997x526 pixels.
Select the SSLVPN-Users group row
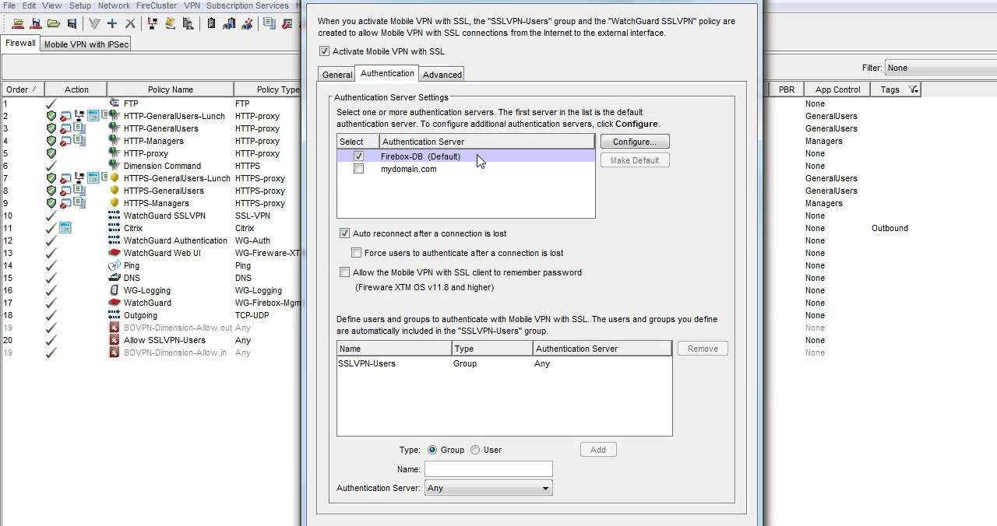(x=504, y=363)
